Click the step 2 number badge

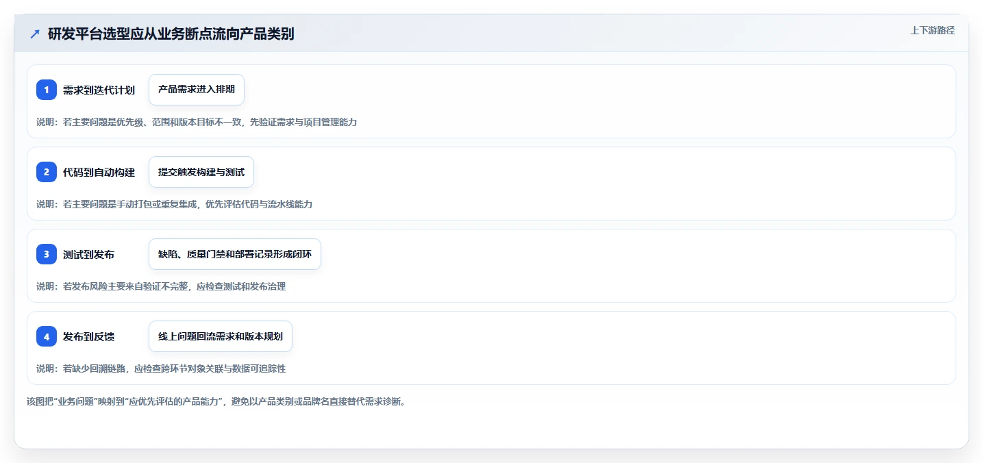[x=47, y=172]
